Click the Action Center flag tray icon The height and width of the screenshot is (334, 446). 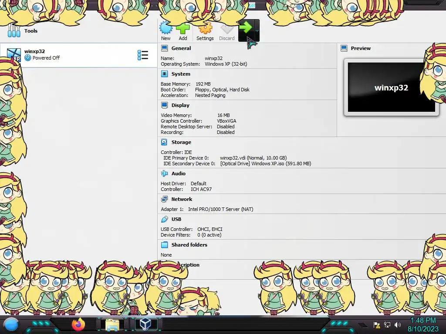point(377,325)
